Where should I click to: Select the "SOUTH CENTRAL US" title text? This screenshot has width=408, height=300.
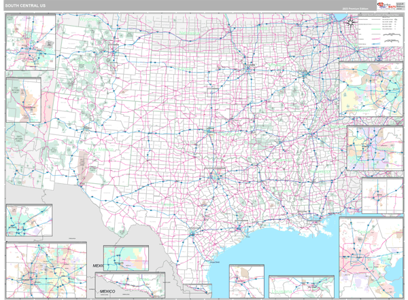pyautogui.click(x=25, y=5)
